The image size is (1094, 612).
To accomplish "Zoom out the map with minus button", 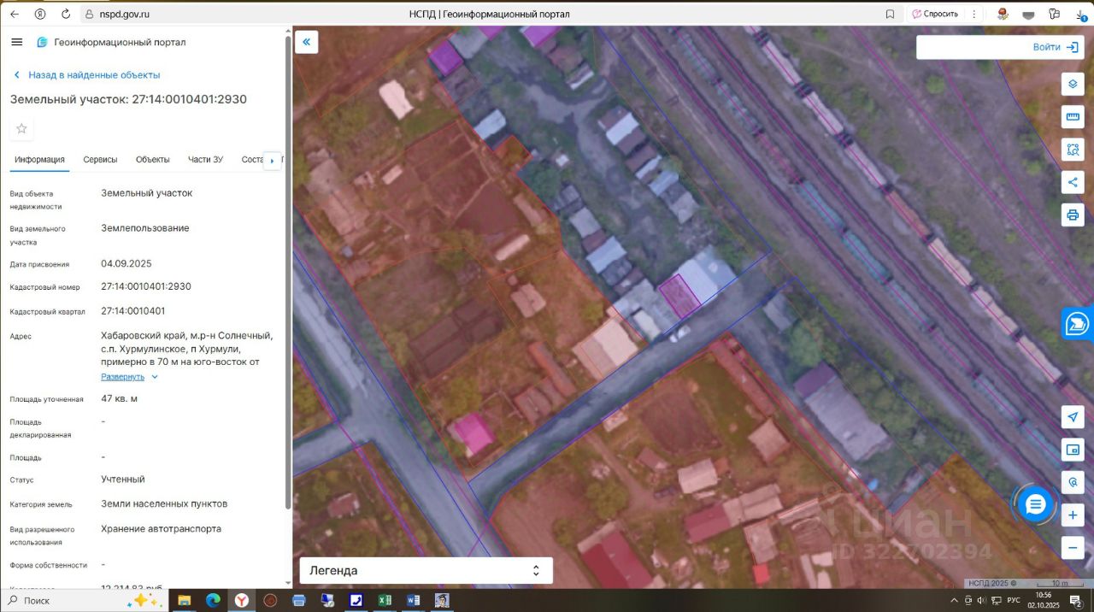I will [x=1073, y=548].
